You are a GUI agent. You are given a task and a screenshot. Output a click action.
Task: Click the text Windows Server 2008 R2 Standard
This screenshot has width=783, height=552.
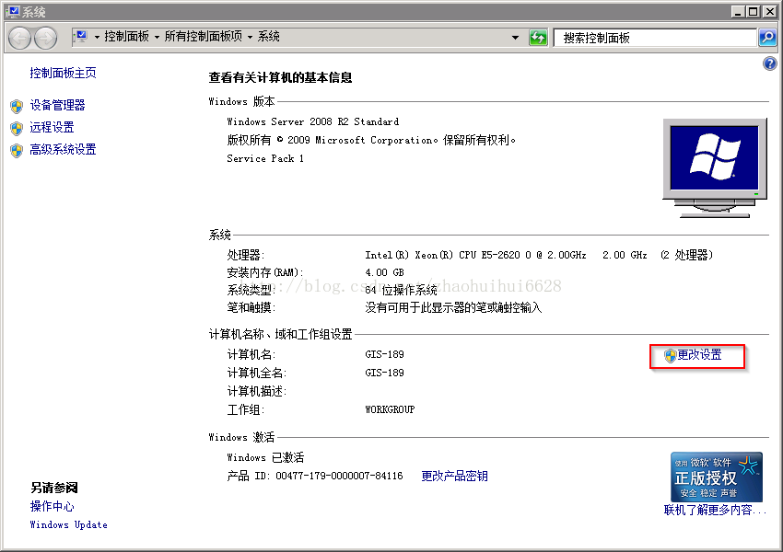point(312,121)
